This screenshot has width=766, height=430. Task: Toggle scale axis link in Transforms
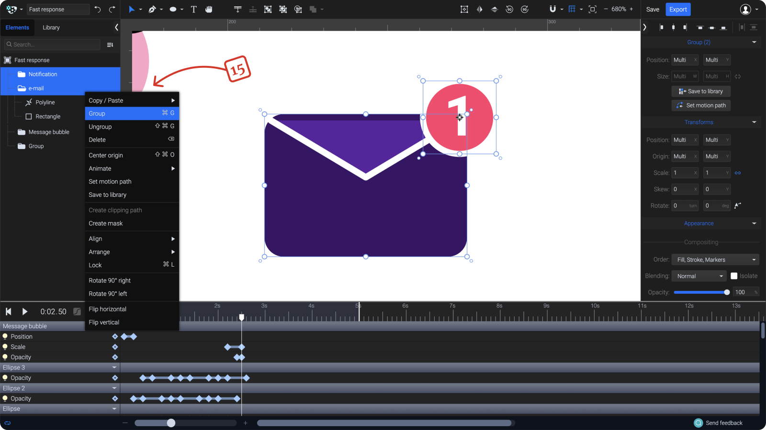[x=737, y=173]
